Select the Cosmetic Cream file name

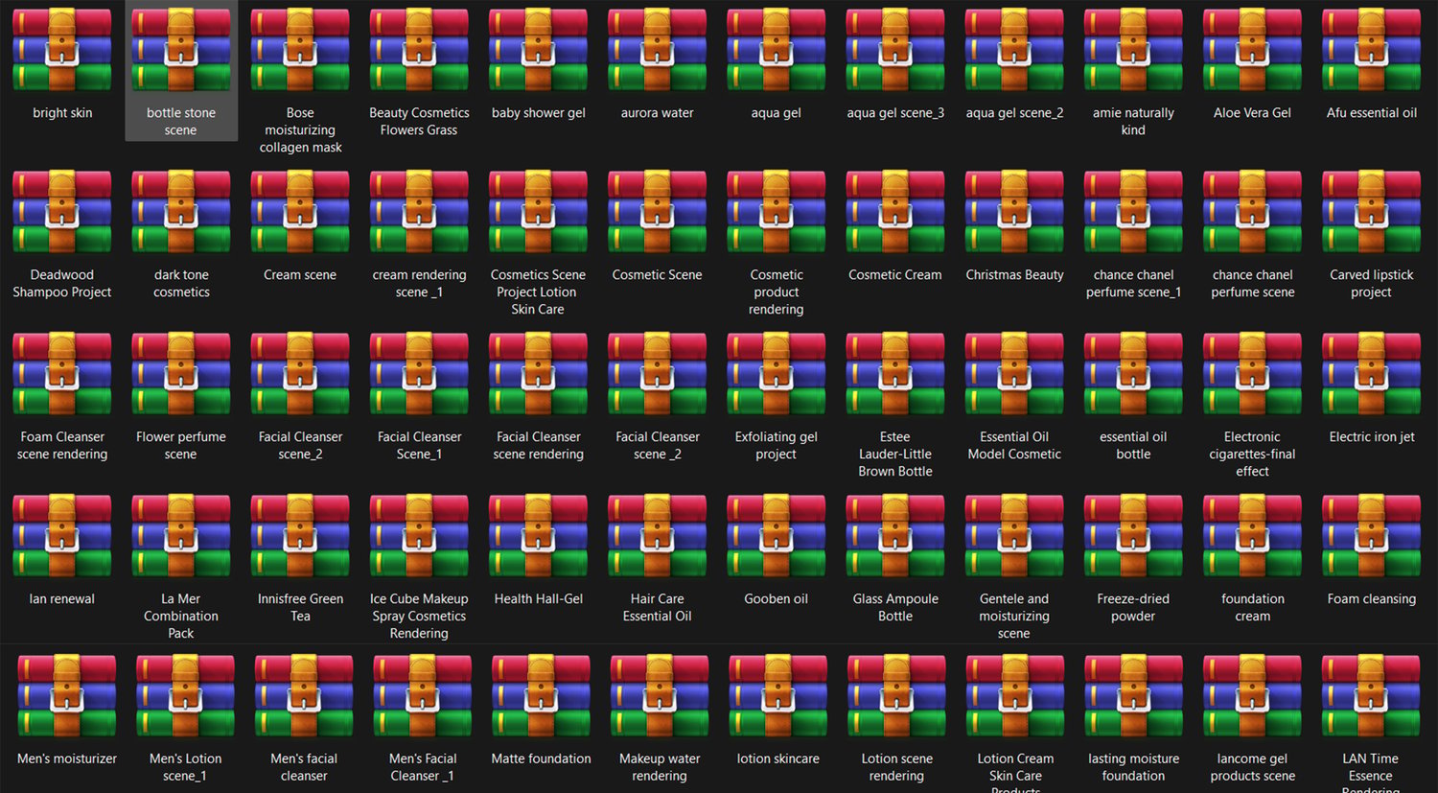895,275
